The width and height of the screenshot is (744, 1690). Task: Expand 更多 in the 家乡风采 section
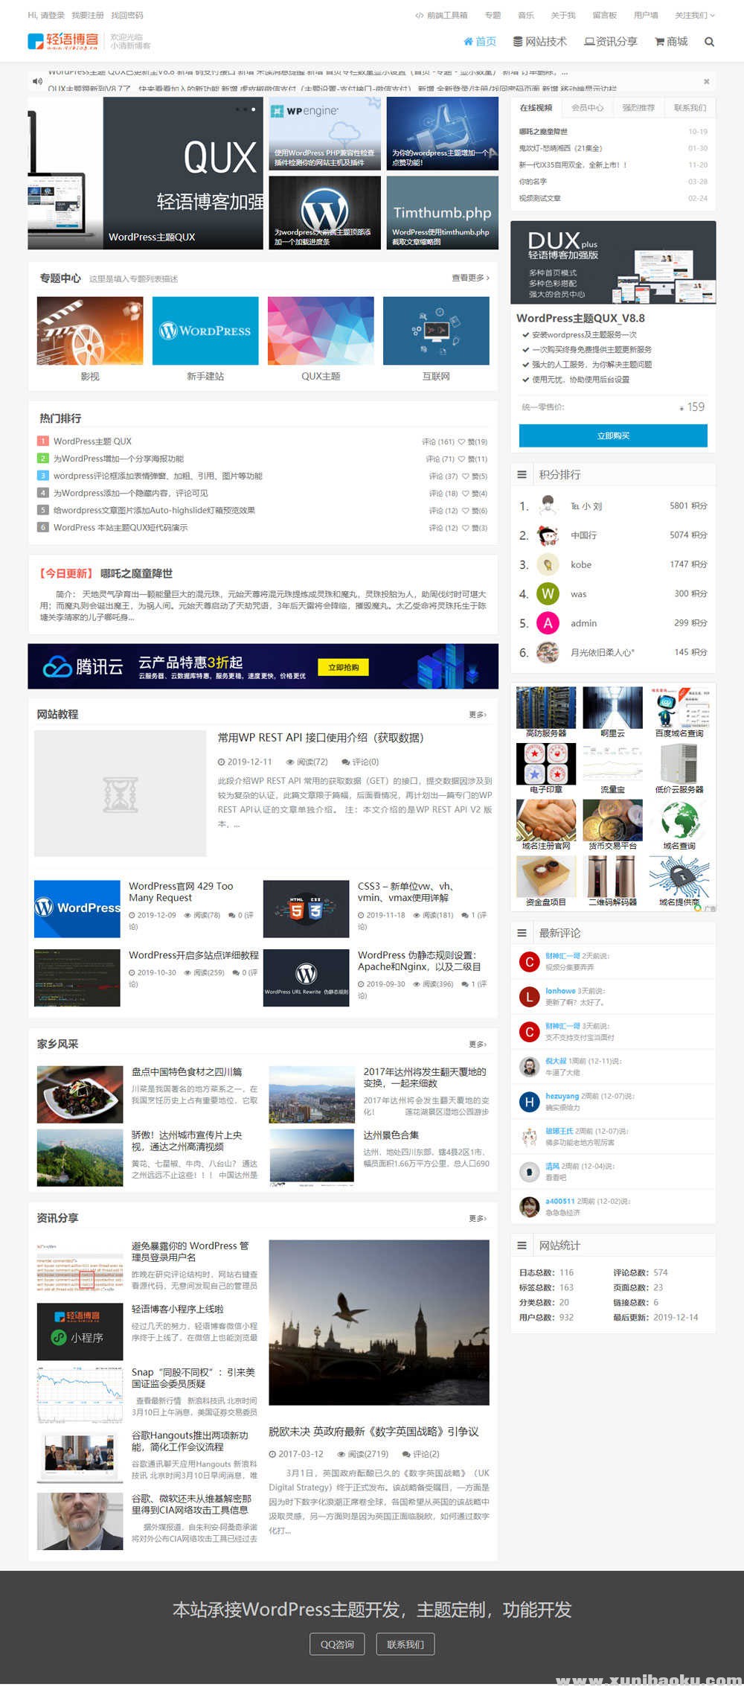tap(477, 1045)
